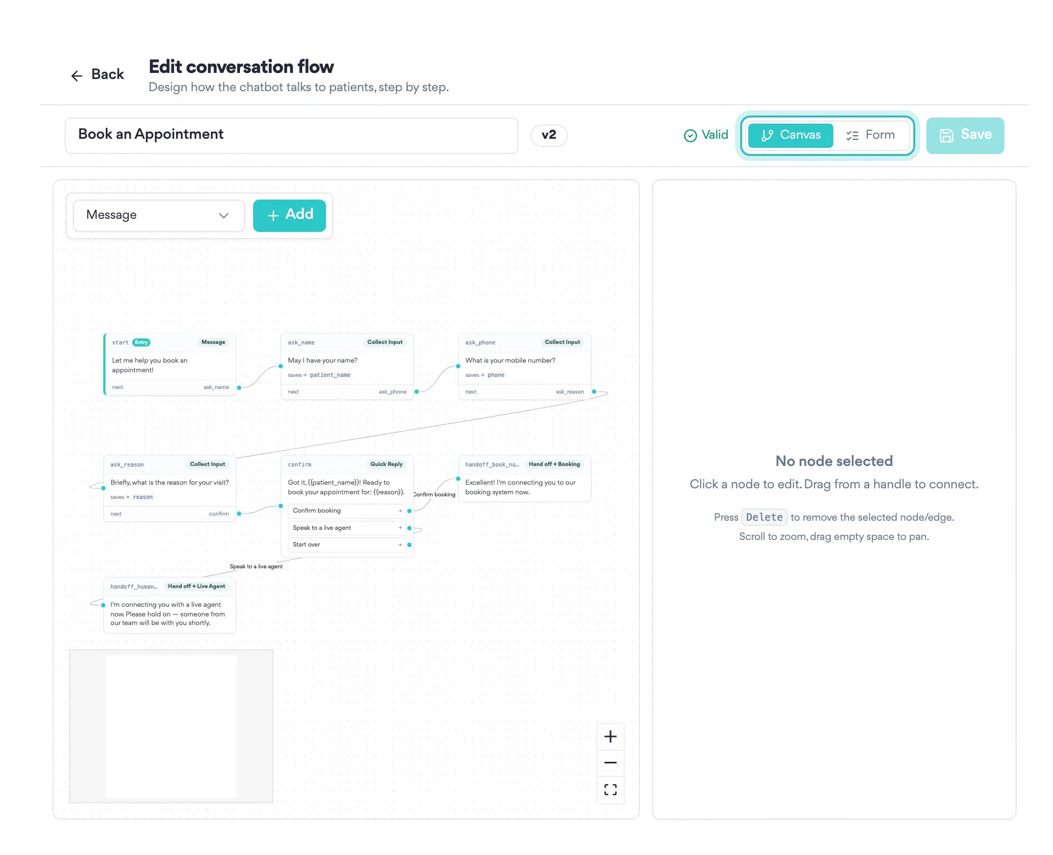The height and width of the screenshot is (855, 1053).
Task: Click the Confirm booking reply option
Action: (347, 511)
